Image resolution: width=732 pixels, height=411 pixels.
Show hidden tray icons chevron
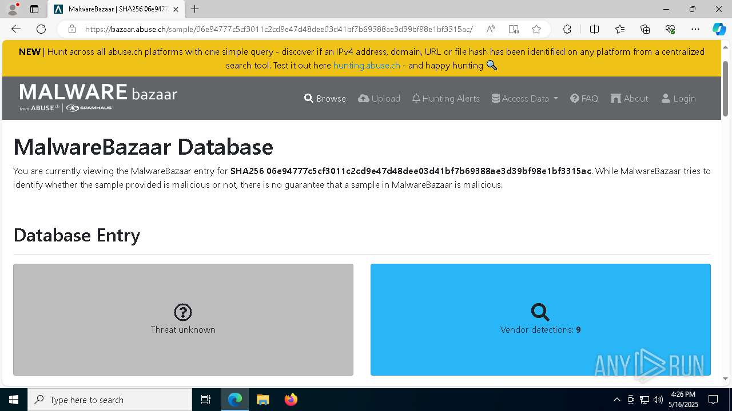click(616, 400)
